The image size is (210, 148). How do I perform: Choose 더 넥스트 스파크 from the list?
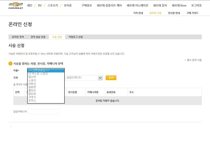[x=46, y=74]
